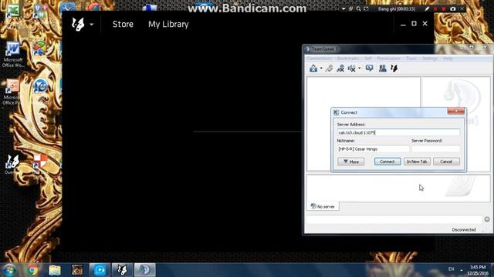This screenshot has height=277, width=494.
Task: Open the blue media player taskbar icon
Action: (x=100, y=270)
